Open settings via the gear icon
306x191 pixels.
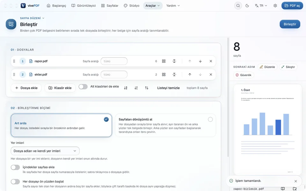275,6
